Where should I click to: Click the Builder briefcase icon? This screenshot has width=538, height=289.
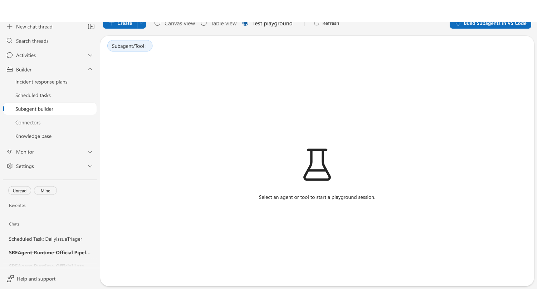tap(10, 69)
